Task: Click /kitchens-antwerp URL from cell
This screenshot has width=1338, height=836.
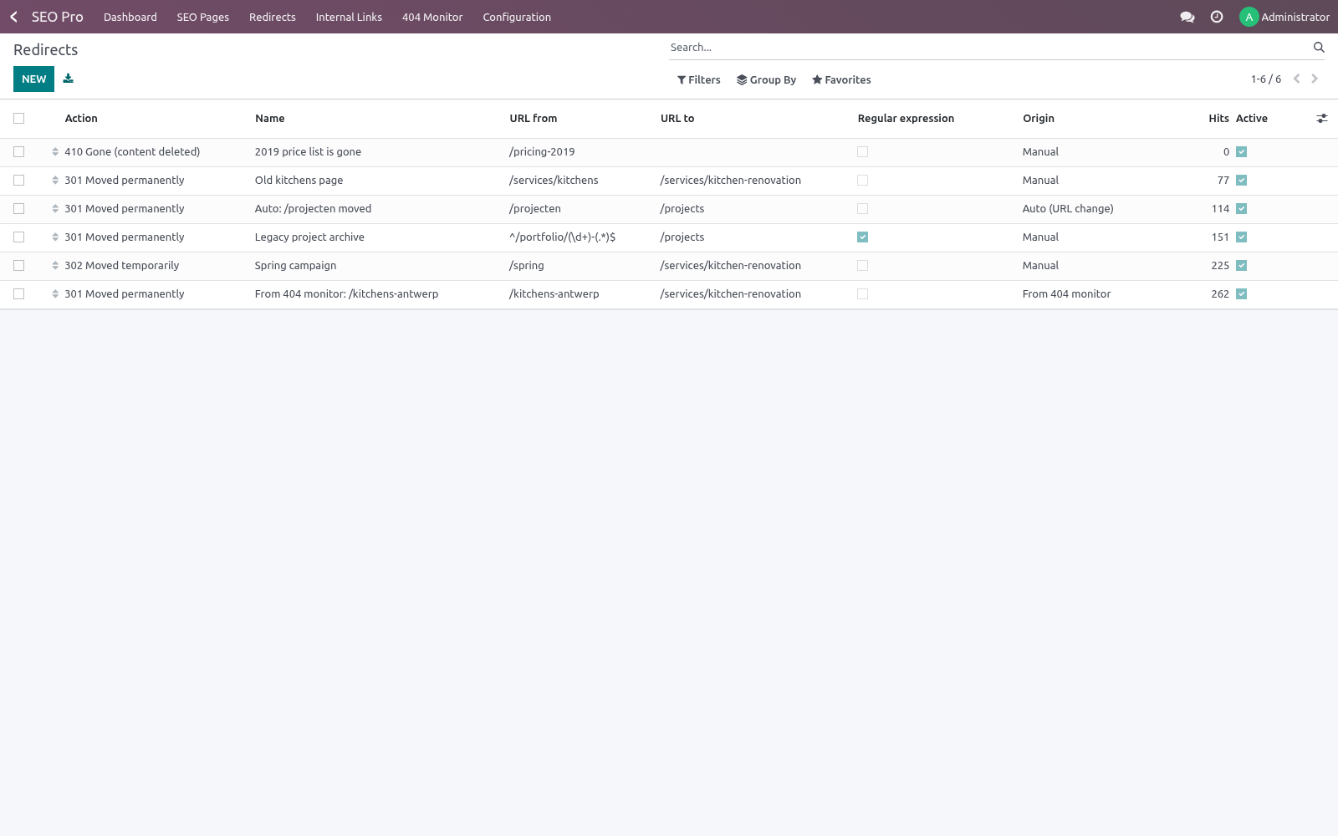Action: tap(554, 294)
